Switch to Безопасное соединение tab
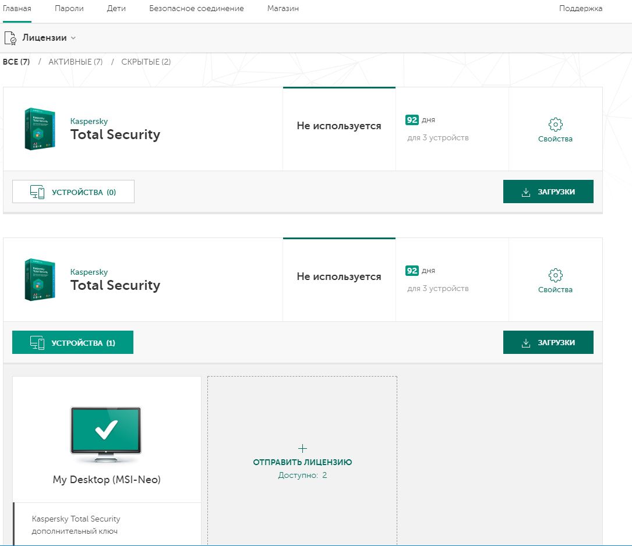Image resolution: width=632 pixels, height=546 pixels. (196, 9)
